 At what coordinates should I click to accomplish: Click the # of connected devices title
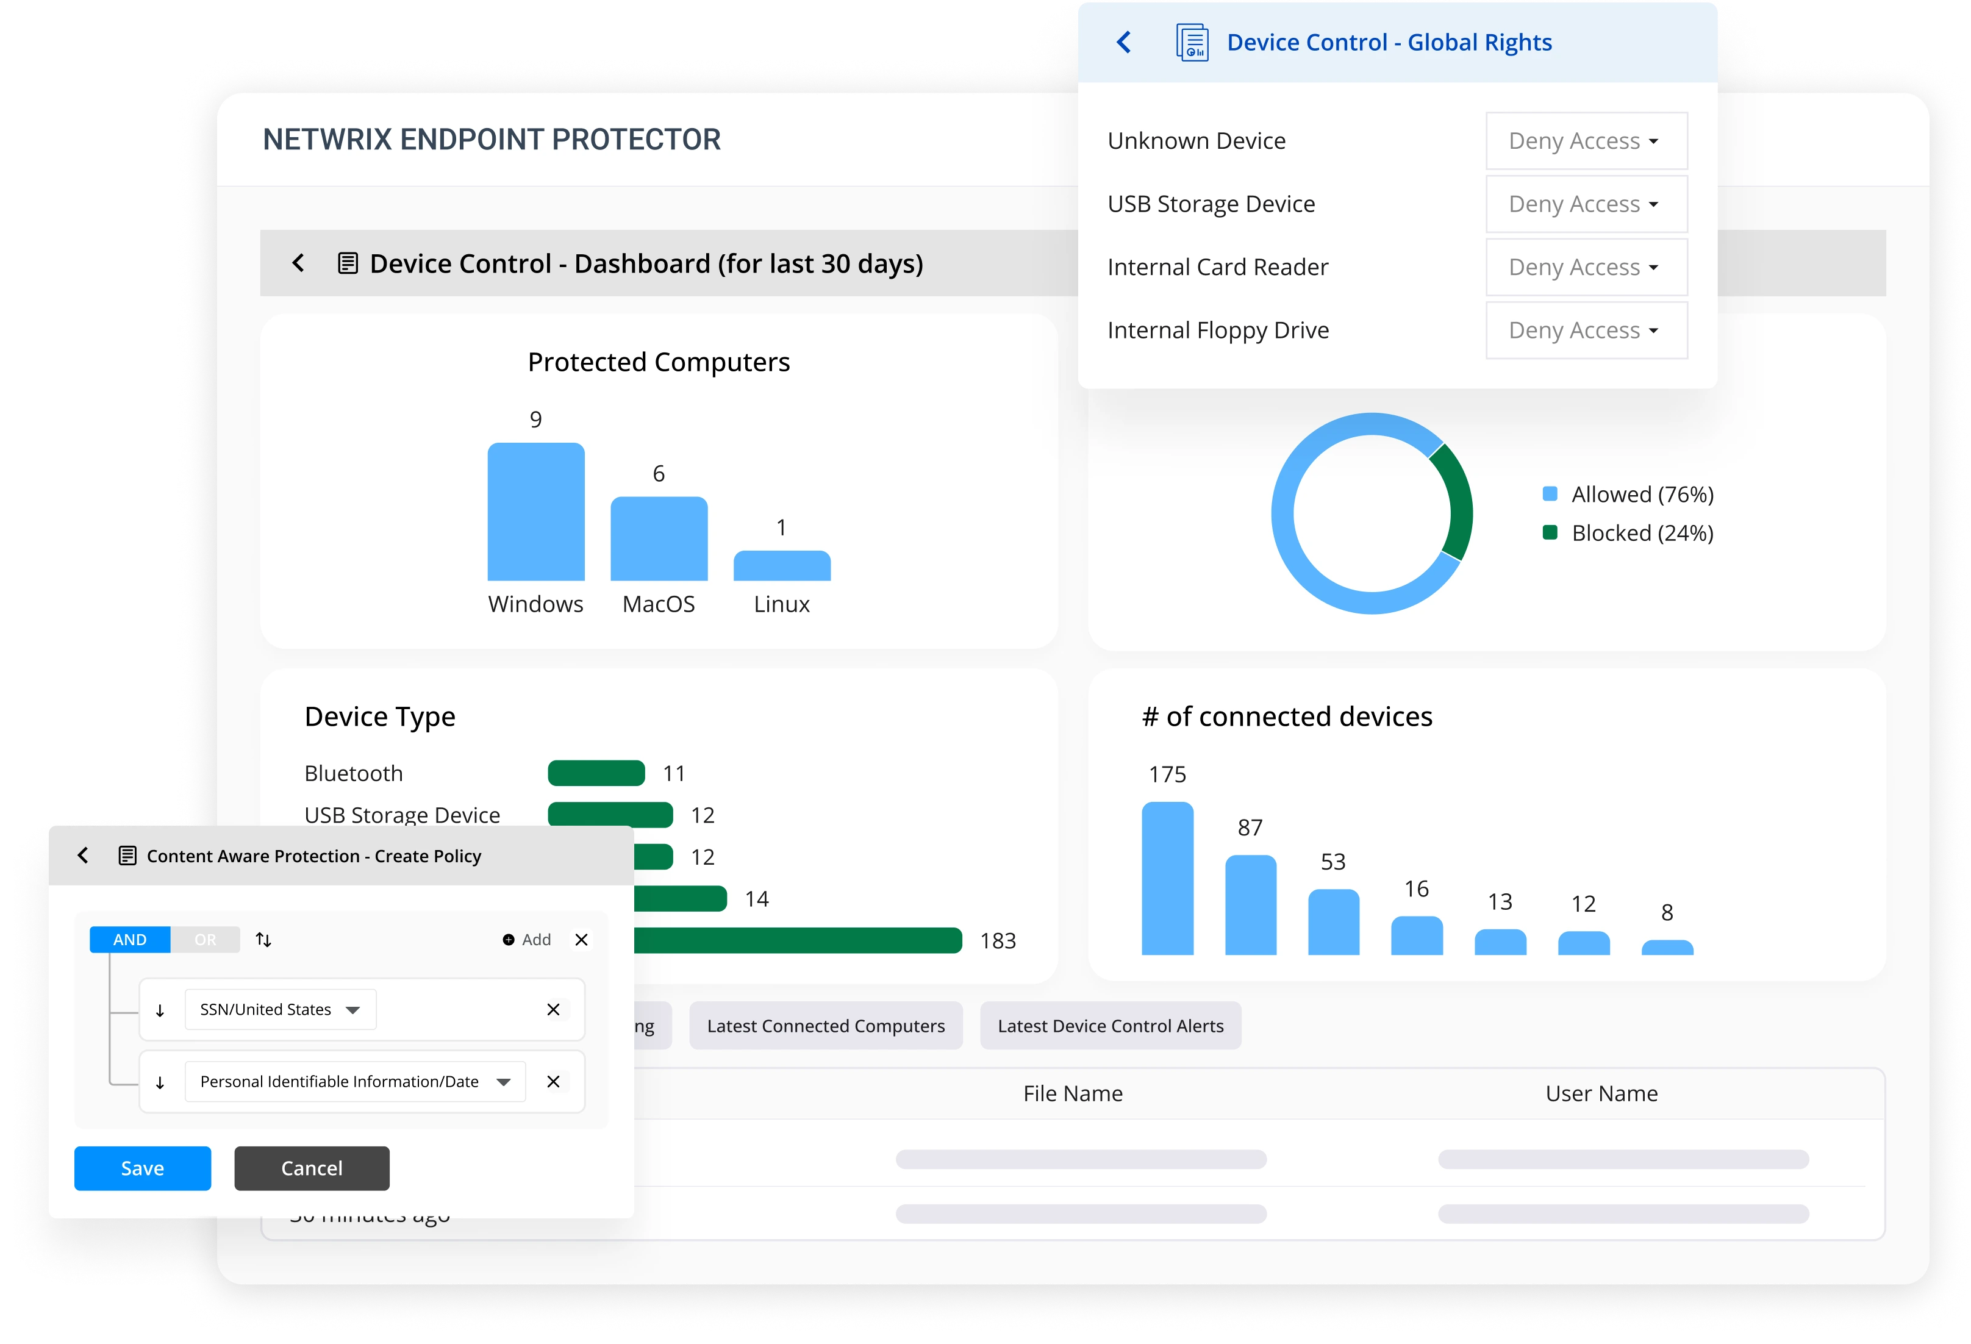pos(1287,717)
